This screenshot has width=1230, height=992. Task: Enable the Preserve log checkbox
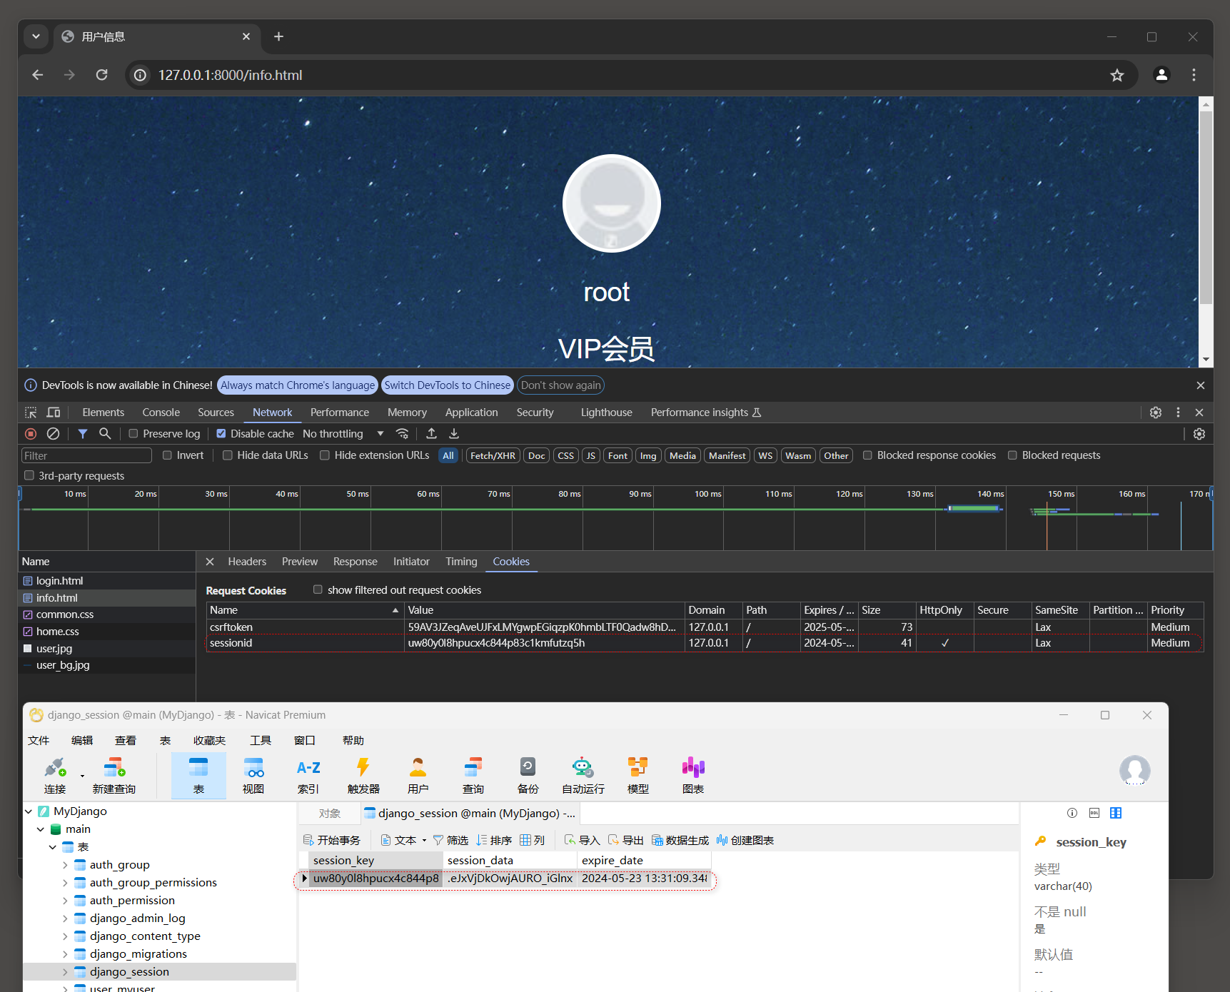(133, 434)
